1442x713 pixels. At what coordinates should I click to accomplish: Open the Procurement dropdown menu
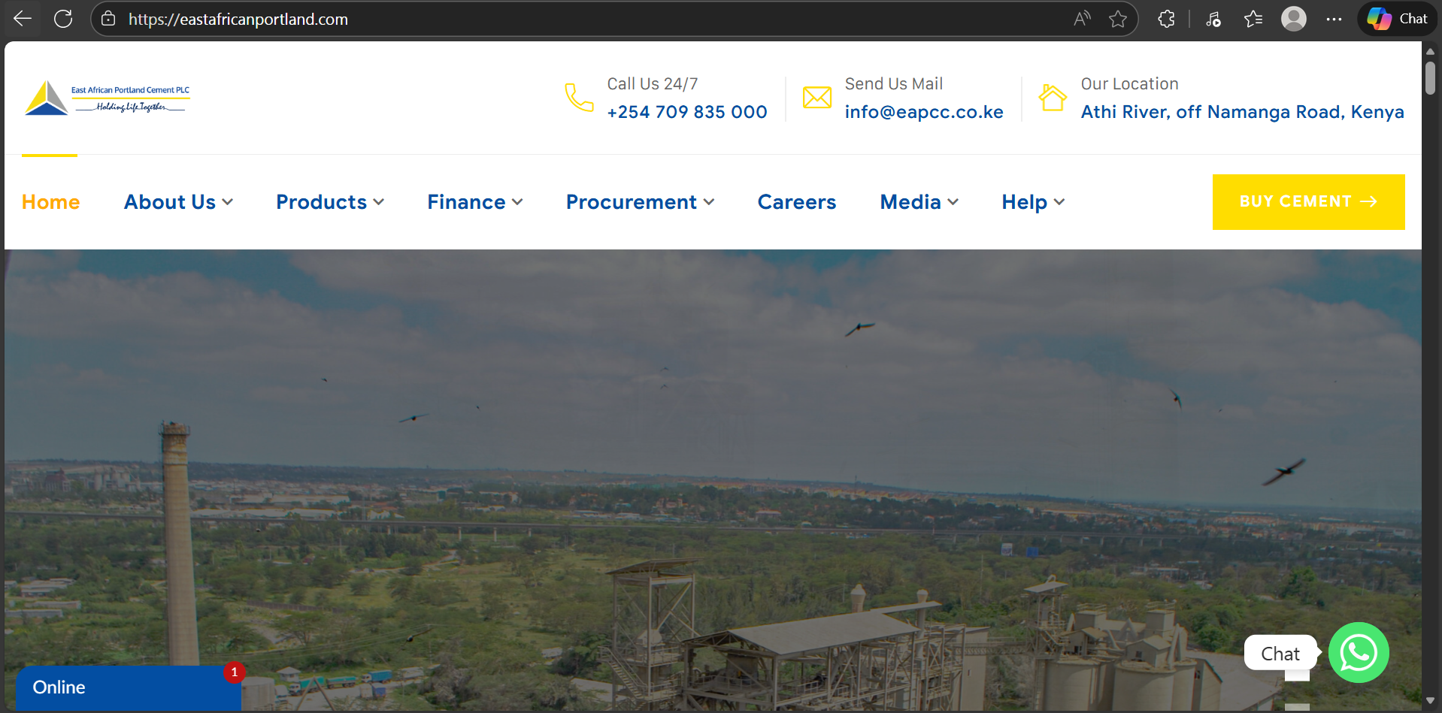click(640, 202)
